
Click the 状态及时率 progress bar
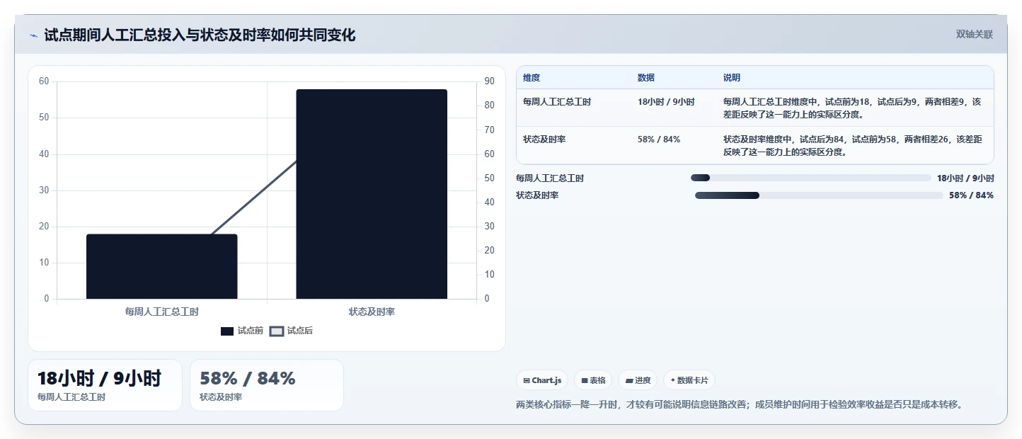point(819,195)
